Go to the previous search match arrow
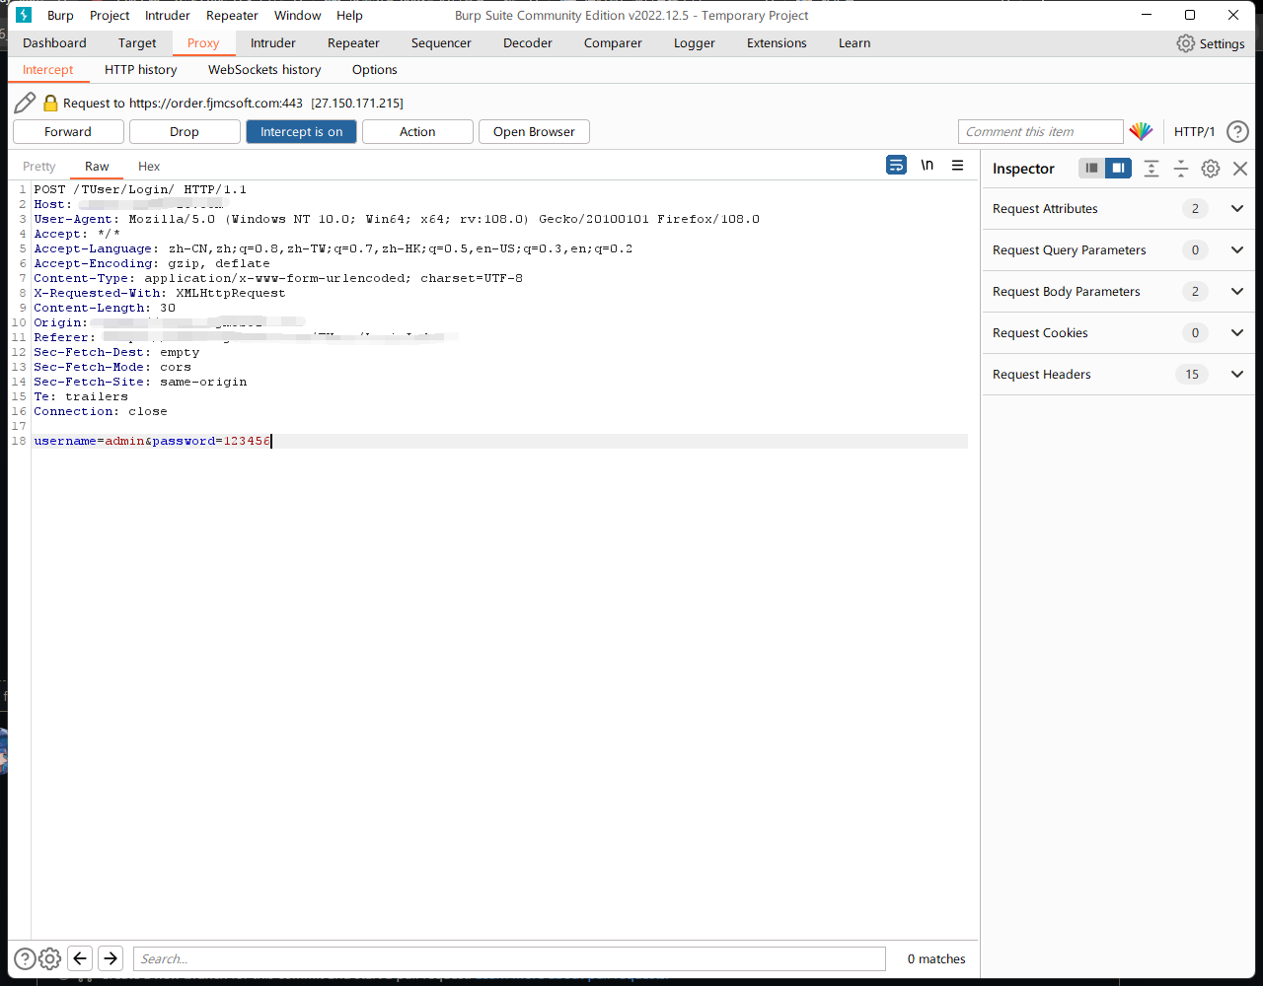The width and height of the screenshot is (1263, 986). [80, 958]
